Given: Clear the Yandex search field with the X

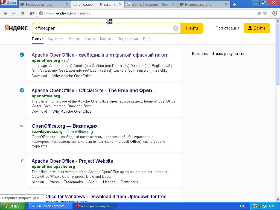Looking at the screenshot, I should [x=176, y=28].
